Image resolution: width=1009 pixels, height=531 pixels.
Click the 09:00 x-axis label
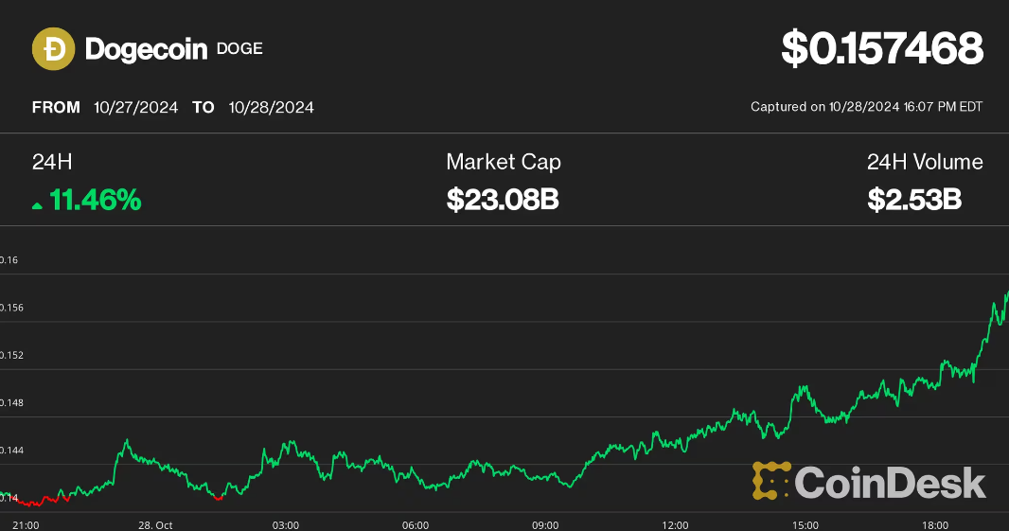pyautogui.click(x=545, y=525)
